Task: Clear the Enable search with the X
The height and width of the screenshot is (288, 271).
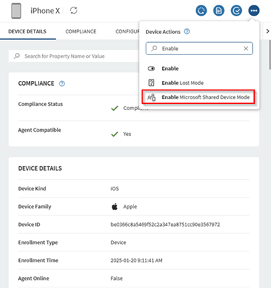Action: [x=246, y=48]
